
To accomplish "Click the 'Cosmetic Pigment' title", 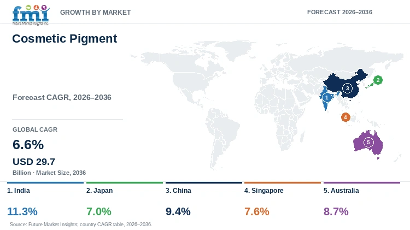I will coord(65,39).
